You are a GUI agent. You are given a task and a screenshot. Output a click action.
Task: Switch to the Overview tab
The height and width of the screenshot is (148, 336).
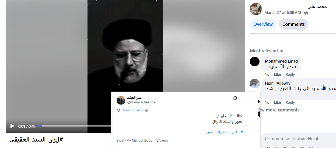[263, 24]
